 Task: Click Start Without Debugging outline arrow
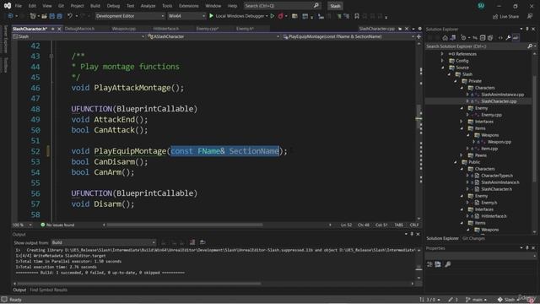point(273,16)
